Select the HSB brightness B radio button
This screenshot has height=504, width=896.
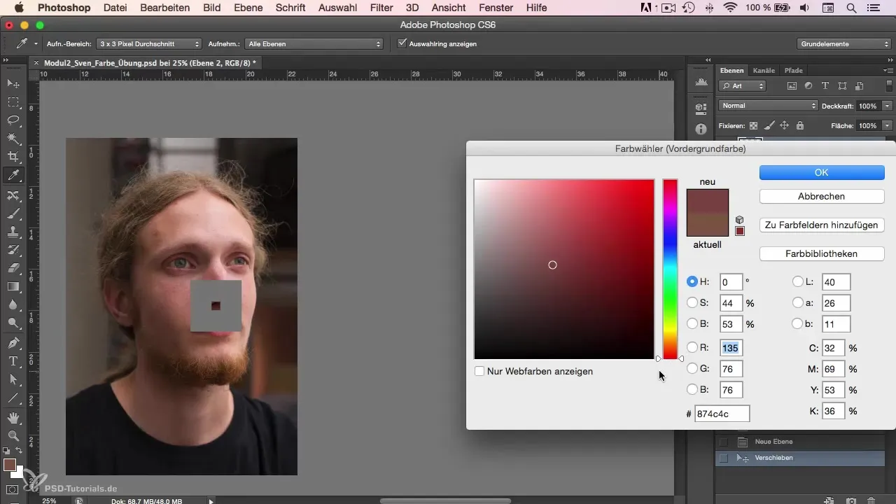pos(692,324)
